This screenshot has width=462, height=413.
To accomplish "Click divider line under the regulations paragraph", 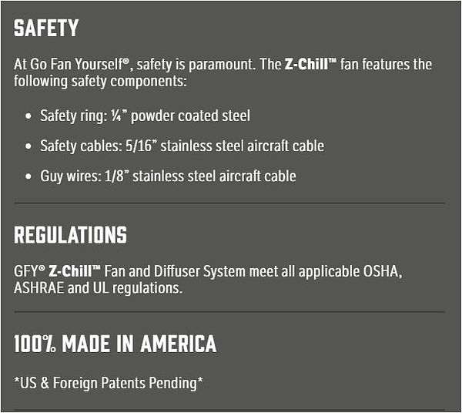I will point(229,312).
